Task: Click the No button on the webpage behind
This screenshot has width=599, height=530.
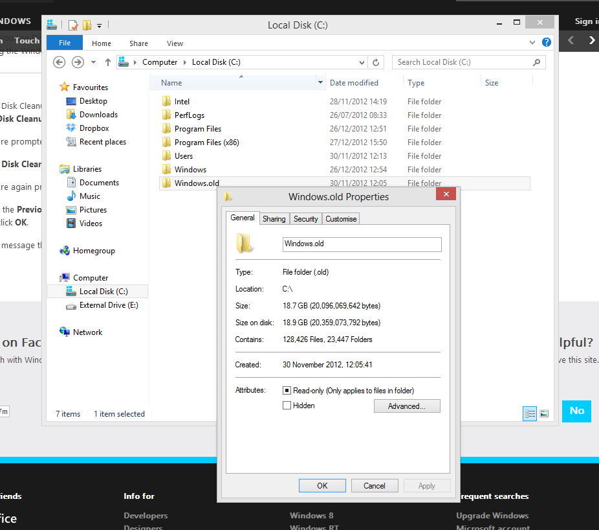Action: coord(577,411)
